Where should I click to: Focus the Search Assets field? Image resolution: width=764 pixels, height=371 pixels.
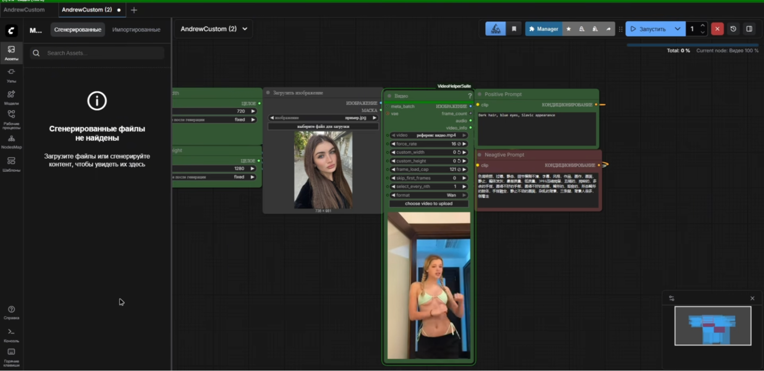point(97,53)
